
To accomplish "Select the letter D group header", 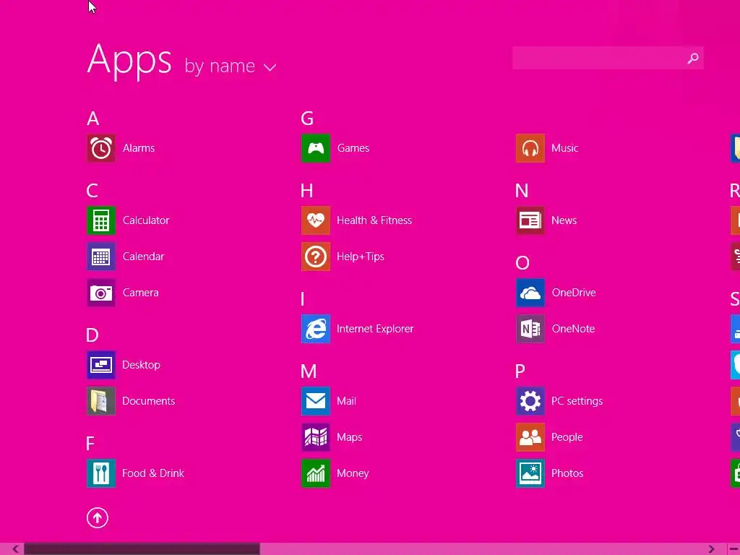I will point(92,335).
